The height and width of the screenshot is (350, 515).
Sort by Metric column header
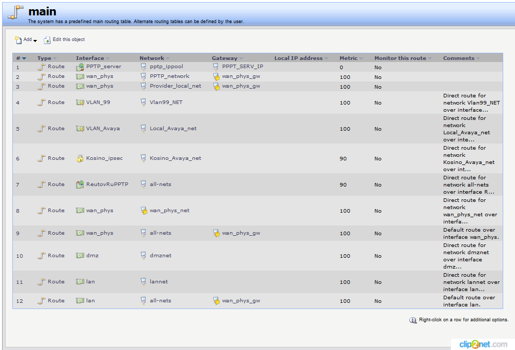pos(351,58)
